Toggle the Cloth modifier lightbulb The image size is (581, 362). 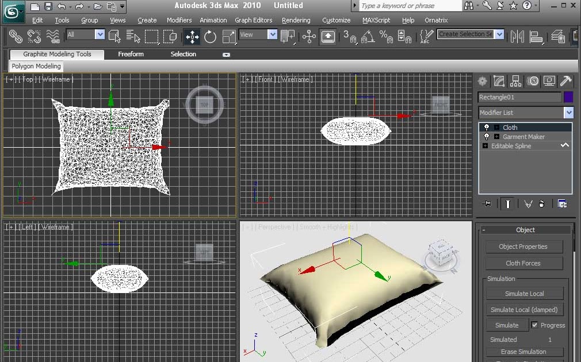click(487, 128)
